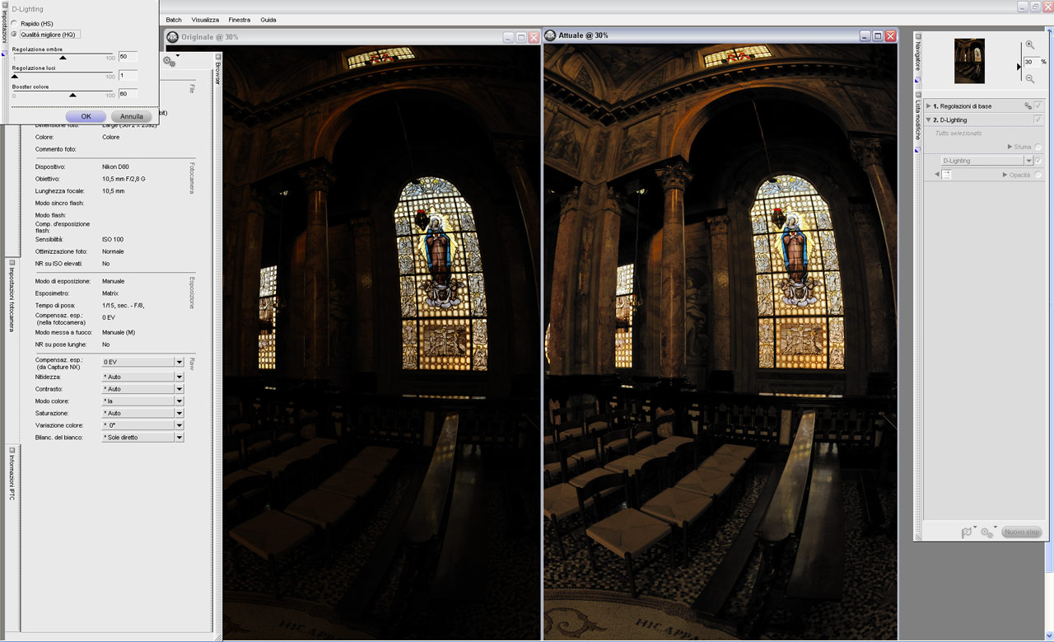Screen dimensions: 1054x642
Task: Click the zoom out magnifier in Navigatore
Action: coord(1030,78)
